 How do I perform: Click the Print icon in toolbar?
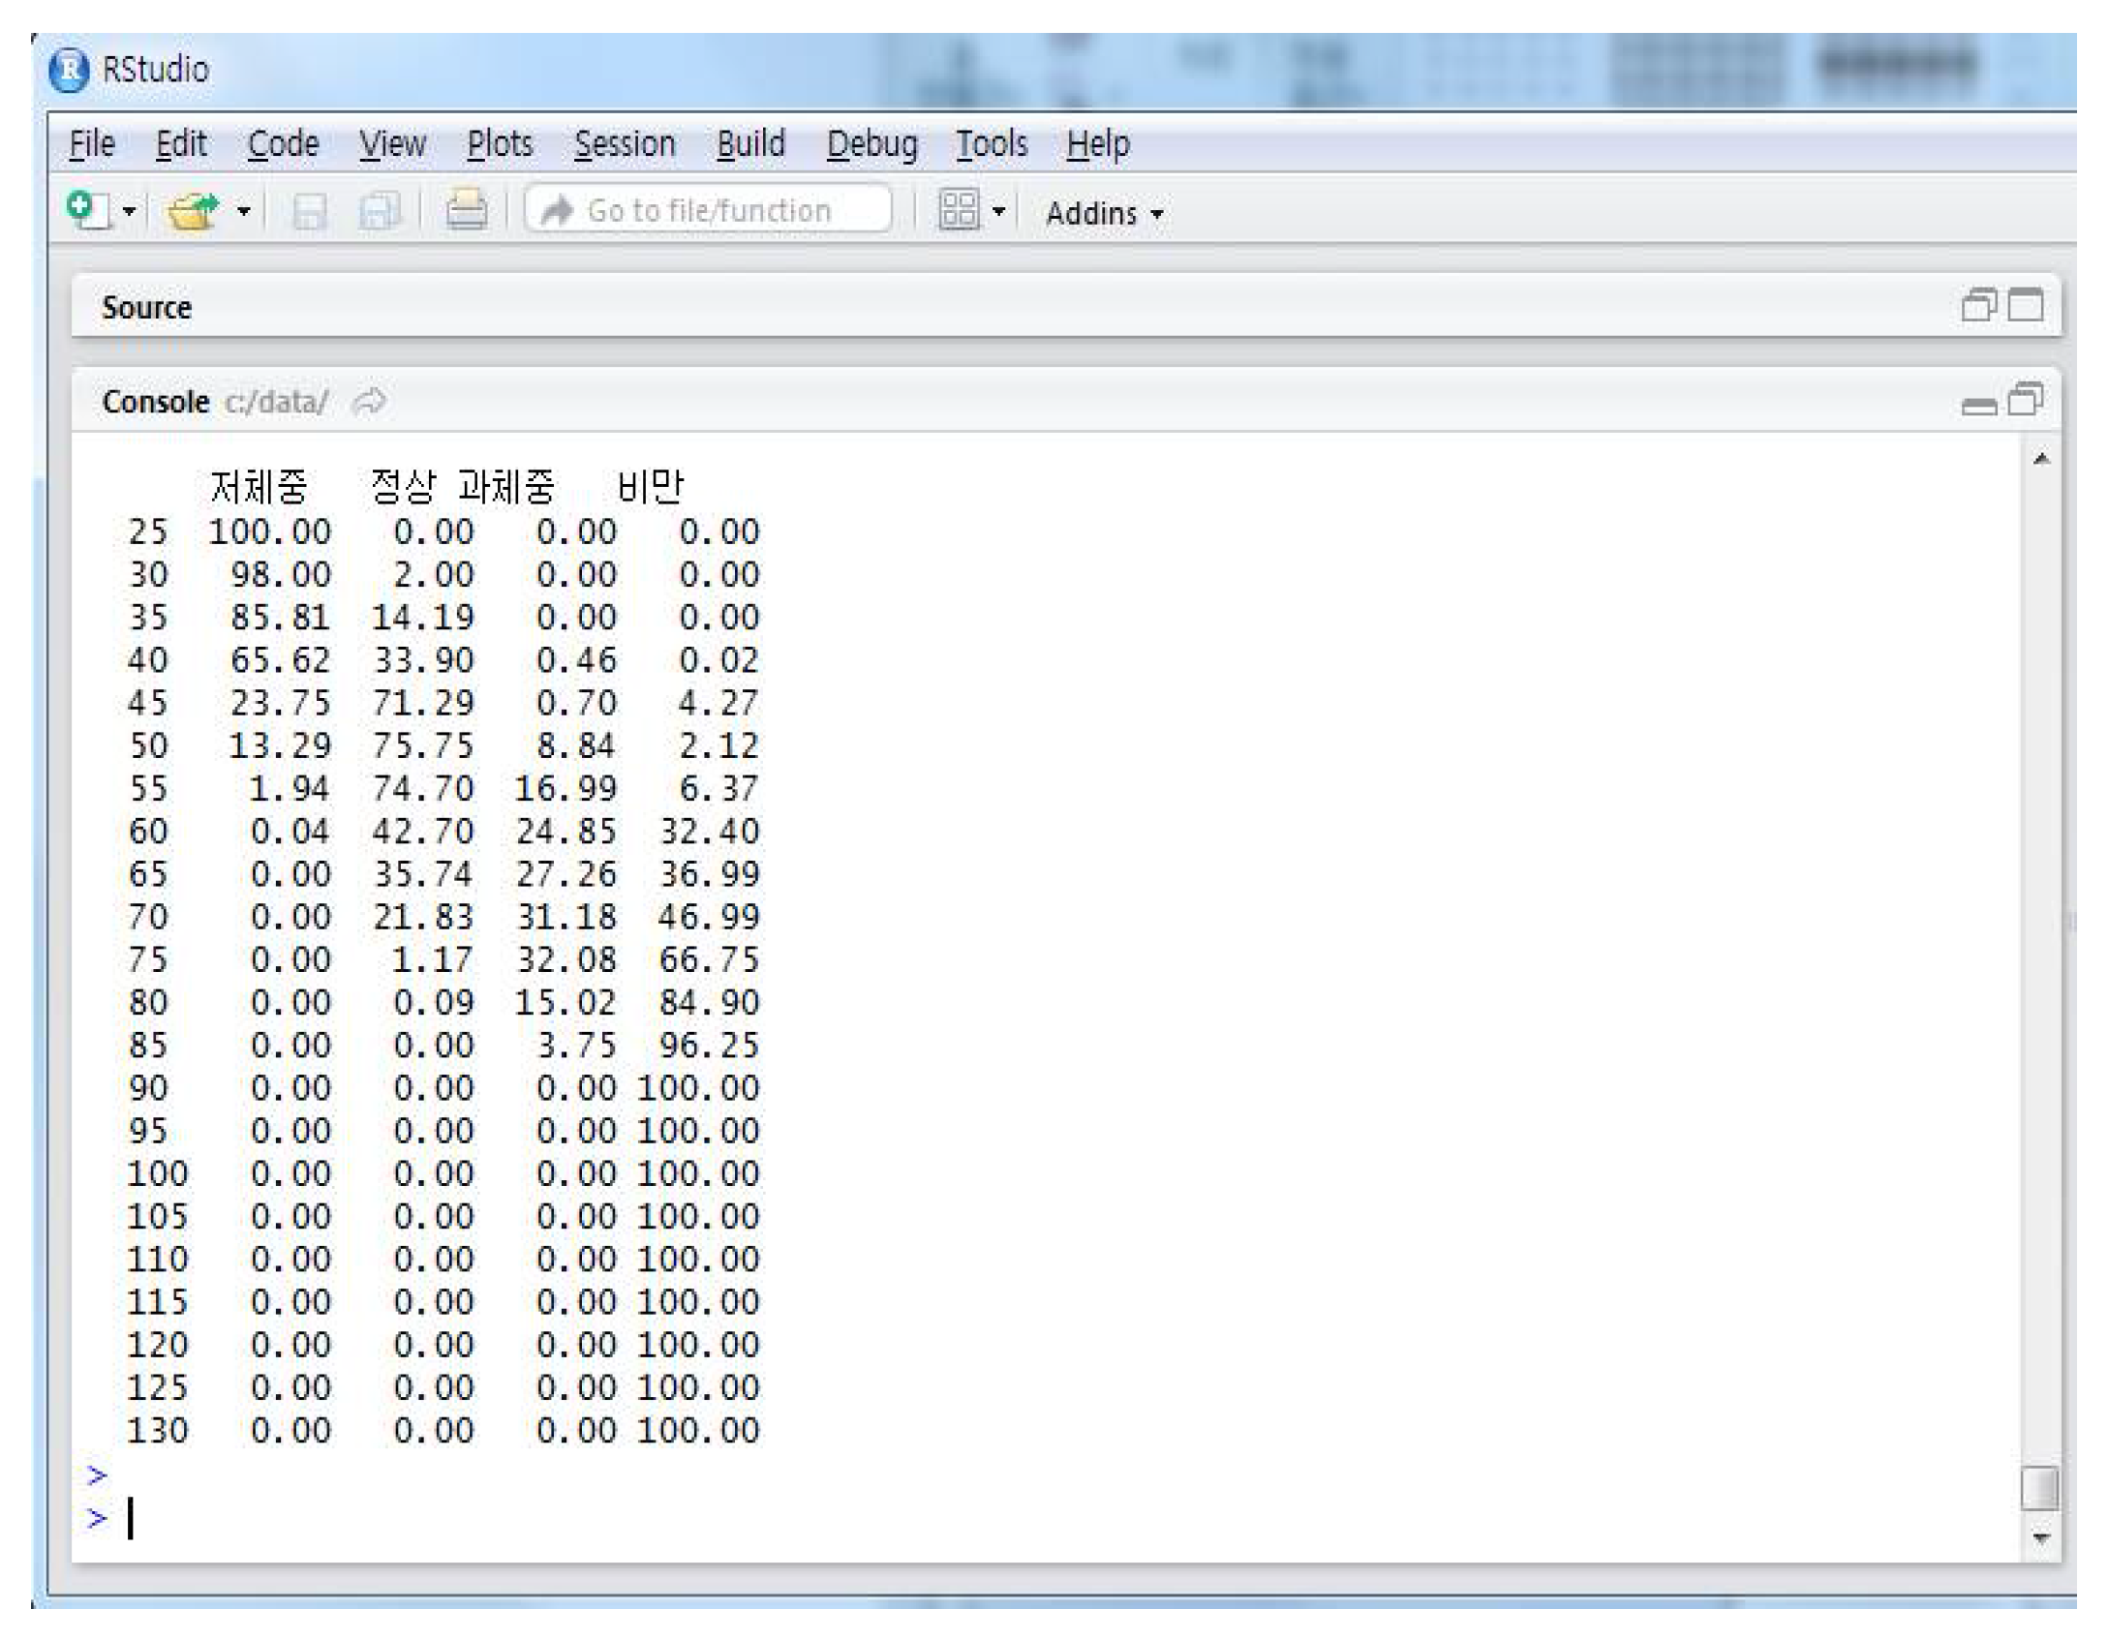(466, 210)
